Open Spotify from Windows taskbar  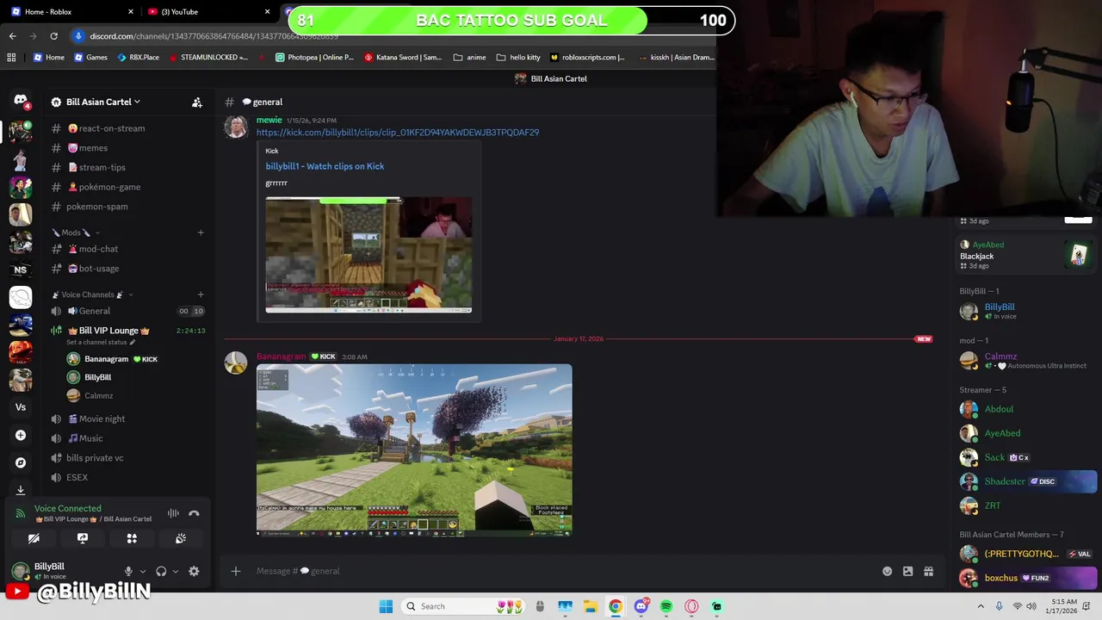[666, 606]
